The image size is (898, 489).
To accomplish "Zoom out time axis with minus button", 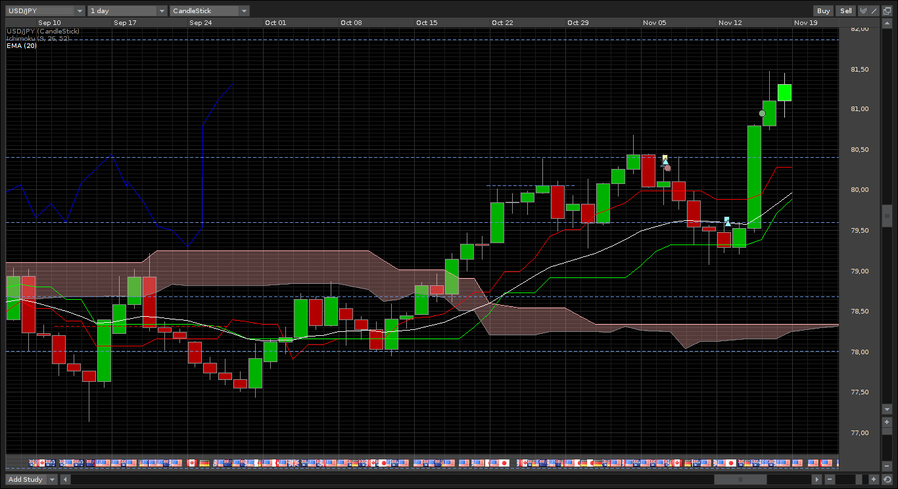I will tap(830, 479).
